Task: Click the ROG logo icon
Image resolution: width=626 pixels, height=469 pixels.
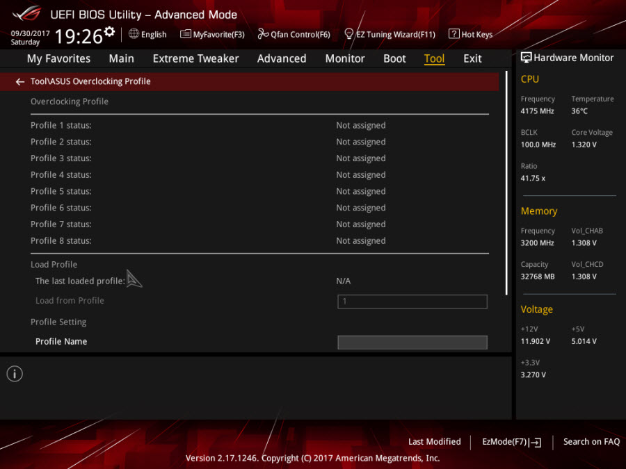Action: 26,13
